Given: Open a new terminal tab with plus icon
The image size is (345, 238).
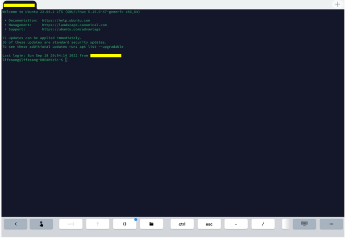Looking at the screenshot, I should (x=337, y=4).
